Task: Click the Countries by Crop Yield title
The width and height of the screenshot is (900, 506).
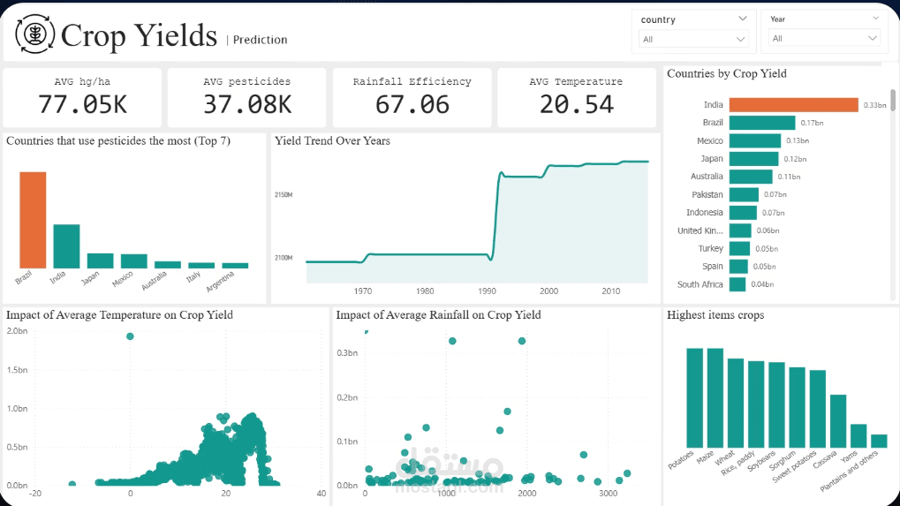Action: pyautogui.click(x=727, y=74)
